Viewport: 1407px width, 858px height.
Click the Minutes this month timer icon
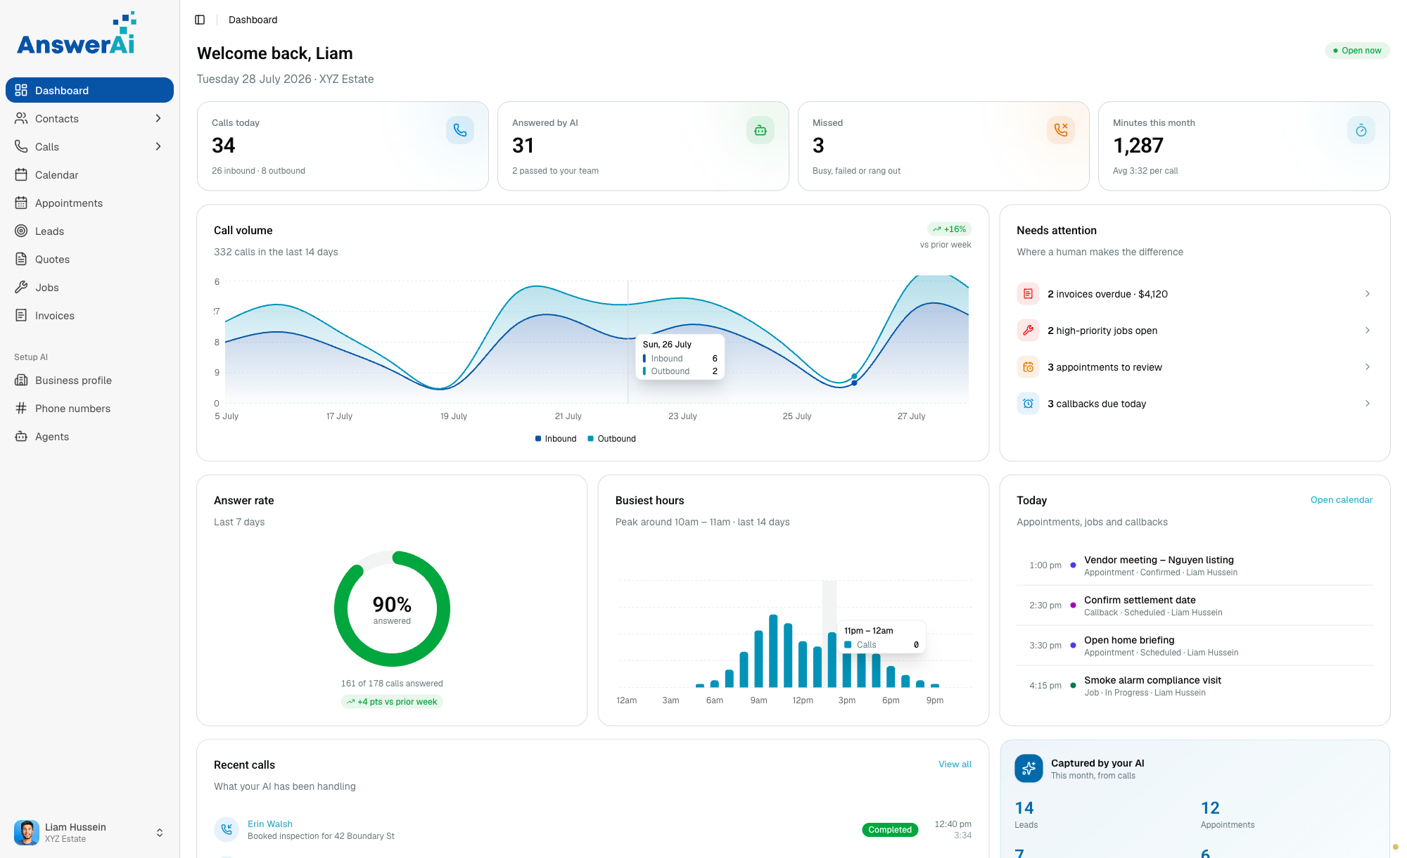coord(1361,130)
